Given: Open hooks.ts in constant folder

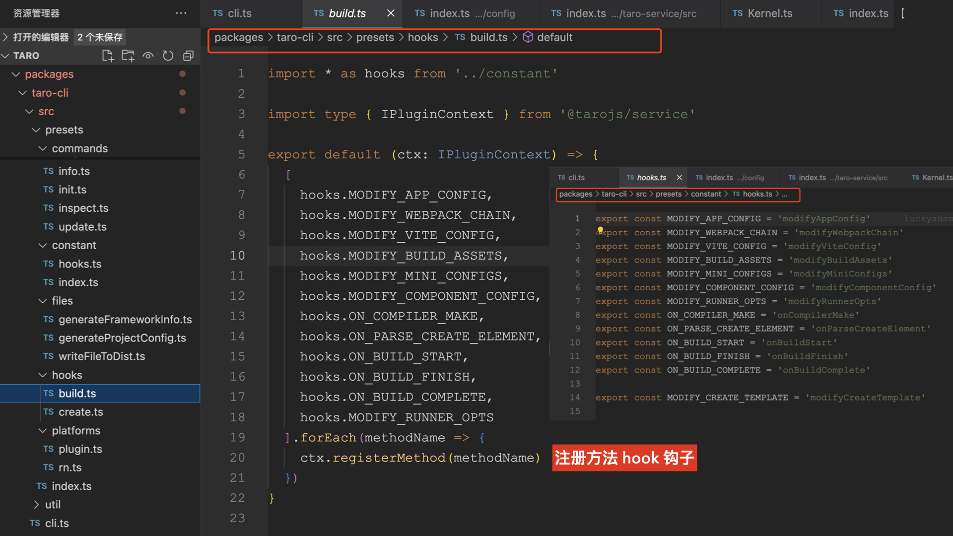Looking at the screenshot, I should click(78, 263).
